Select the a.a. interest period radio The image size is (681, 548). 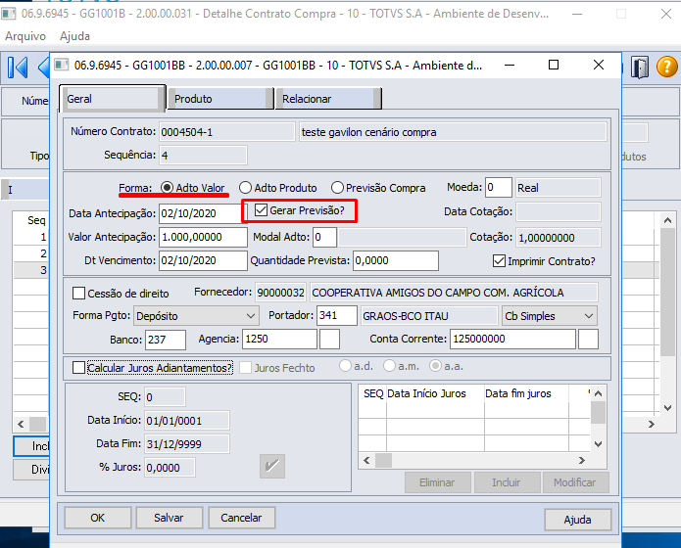[x=435, y=366]
